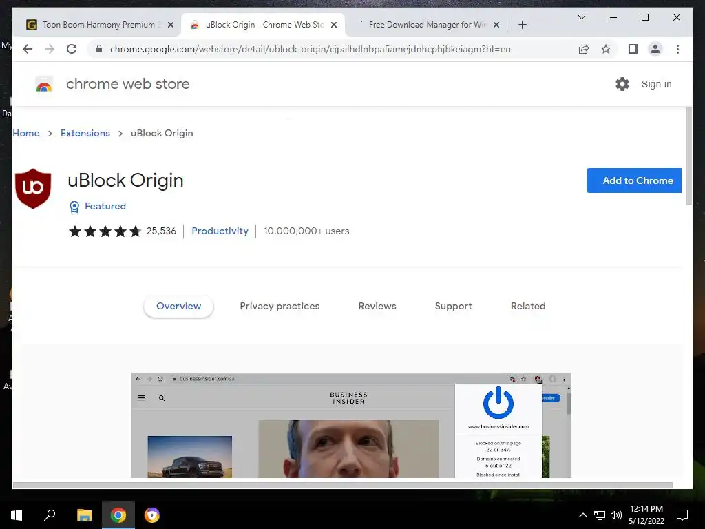Open the Productivity category link

[x=220, y=231]
